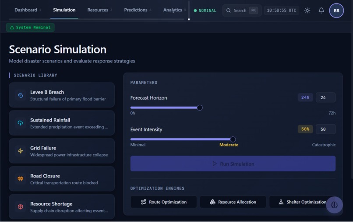Click the UTC clock display
The image size is (353, 222).
pos(282,10)
